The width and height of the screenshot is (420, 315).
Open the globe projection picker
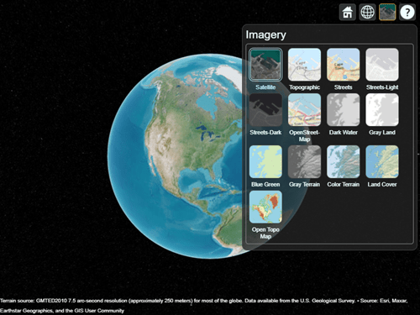pos(367,13)
